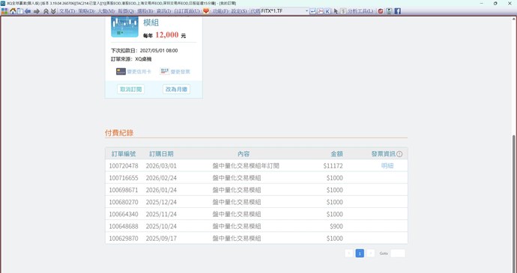The width and height of the screenshot is (517, 273).
Task: Click the red circular icon in toolbar
Action: click(381, 11)
